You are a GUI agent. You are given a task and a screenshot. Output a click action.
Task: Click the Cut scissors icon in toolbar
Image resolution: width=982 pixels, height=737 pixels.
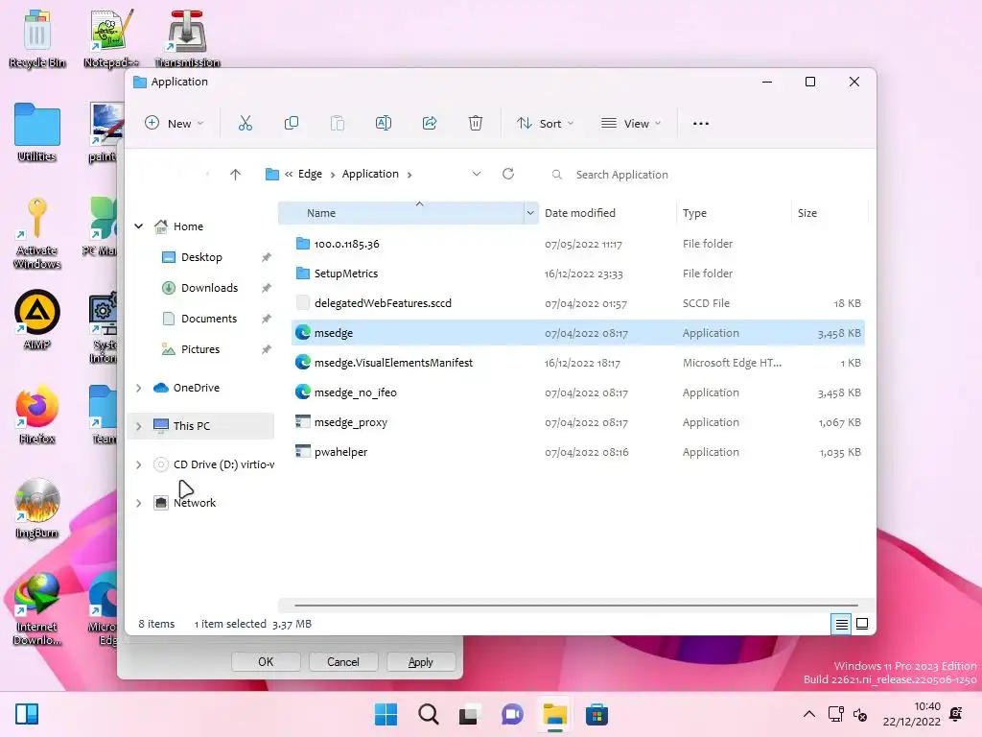click(x=245, y=124)
